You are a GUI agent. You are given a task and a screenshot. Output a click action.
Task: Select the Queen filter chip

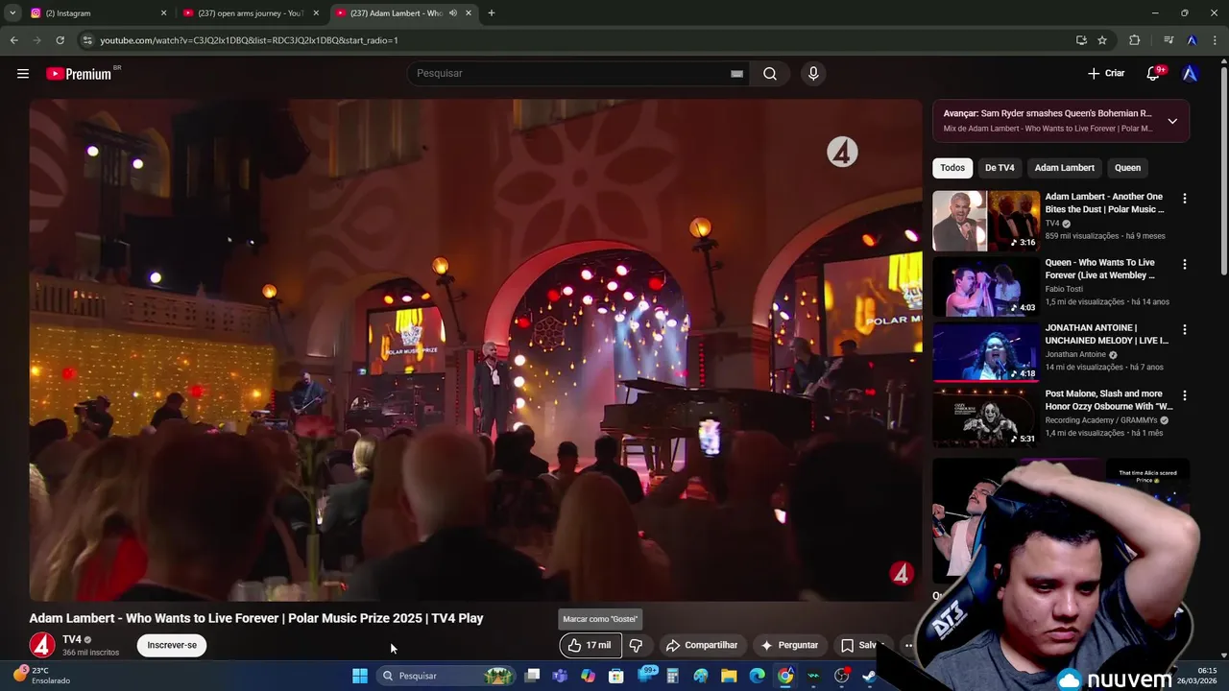1127,168
